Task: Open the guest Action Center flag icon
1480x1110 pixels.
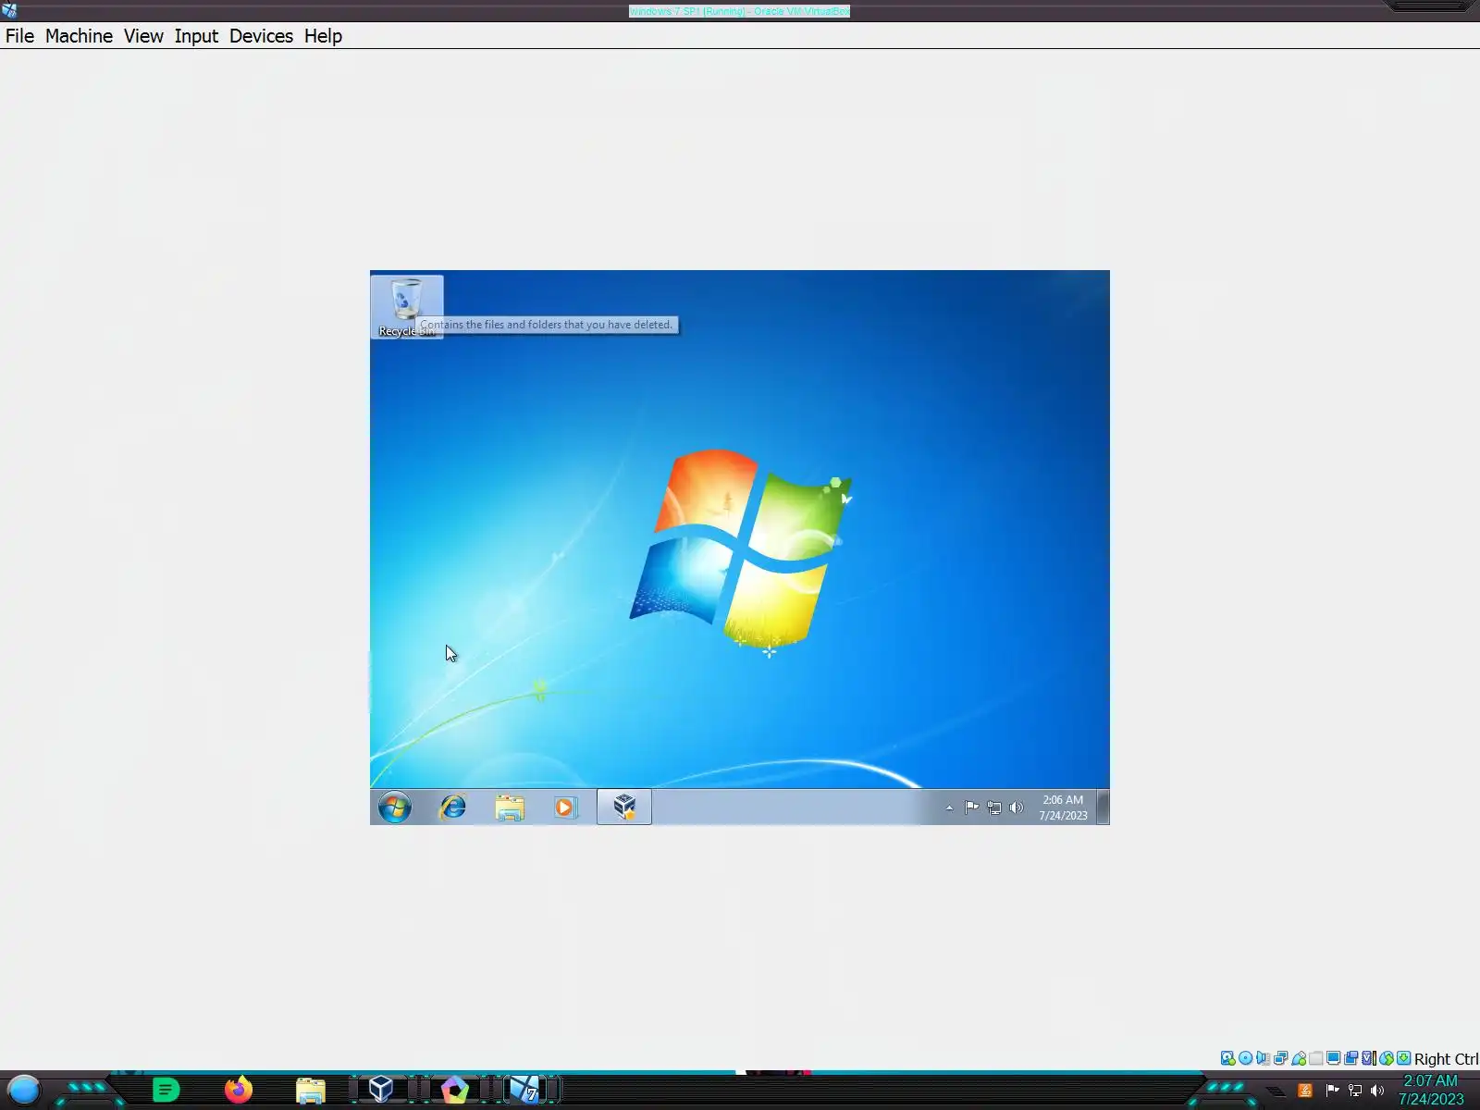Action: coord(971,808)
